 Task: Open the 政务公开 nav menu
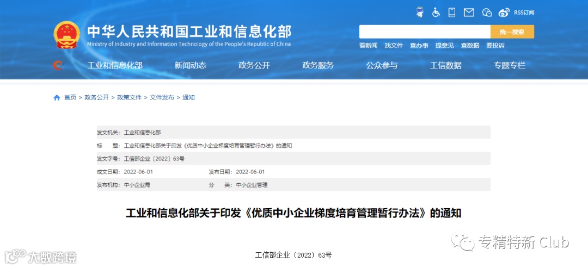point(254,65)
